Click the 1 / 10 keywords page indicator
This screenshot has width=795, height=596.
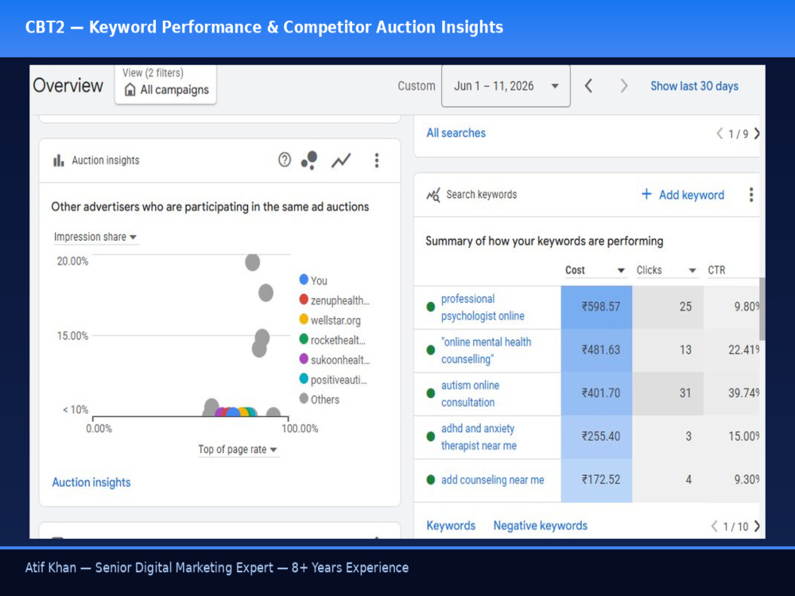pyautogui.click(x=735, y=527)
